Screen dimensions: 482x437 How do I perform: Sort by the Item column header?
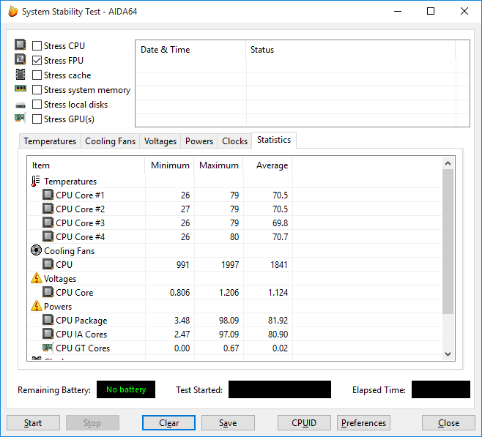pos(86,165)
